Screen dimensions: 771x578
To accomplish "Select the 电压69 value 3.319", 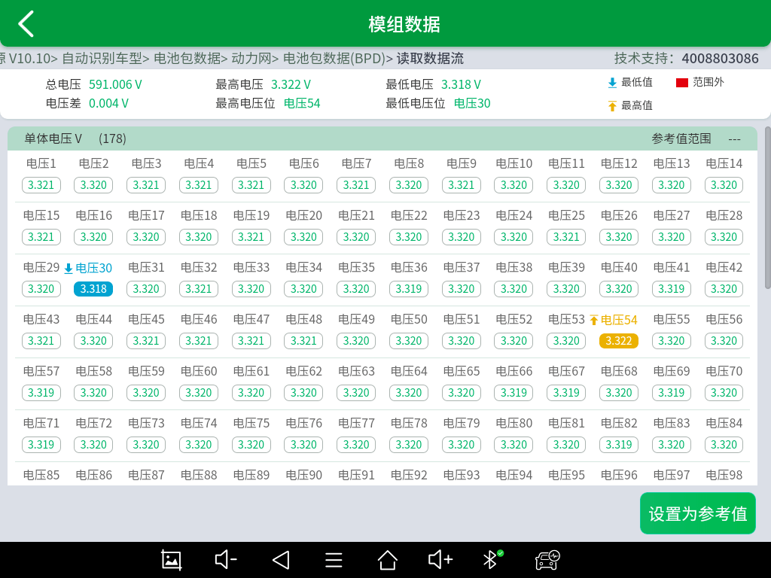I will point(671,393).
